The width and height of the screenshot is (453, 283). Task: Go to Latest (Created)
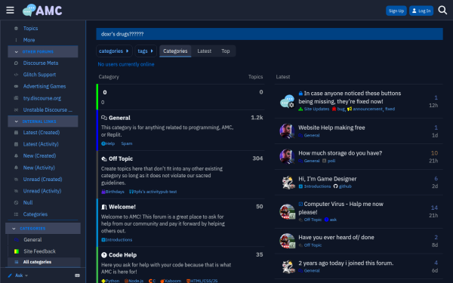coord(42,133)
